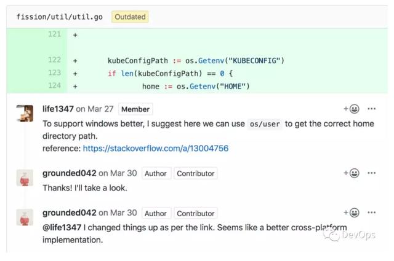Open three-dot menu on the last comment
This screenshot has height=261, width=394.
click(371, 212)
